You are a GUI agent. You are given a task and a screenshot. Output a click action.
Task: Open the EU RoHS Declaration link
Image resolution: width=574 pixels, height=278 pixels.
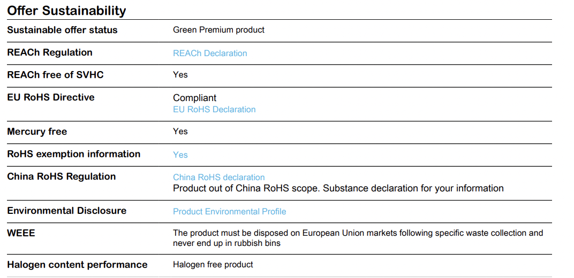point(214,110)
